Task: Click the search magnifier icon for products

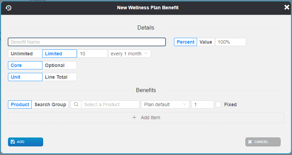Action: pyautogui.click(x=76, y=104)
